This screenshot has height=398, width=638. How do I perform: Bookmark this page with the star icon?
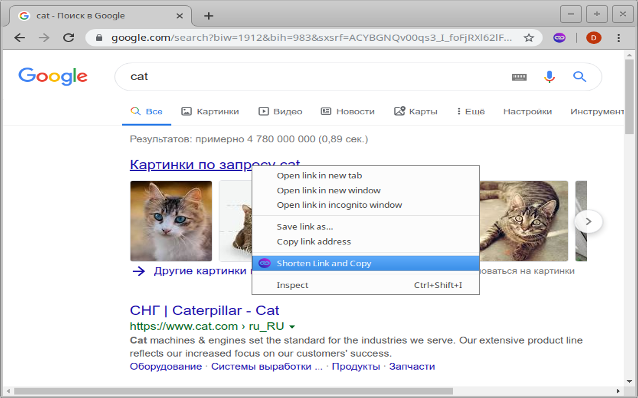(x=529, y=38)
